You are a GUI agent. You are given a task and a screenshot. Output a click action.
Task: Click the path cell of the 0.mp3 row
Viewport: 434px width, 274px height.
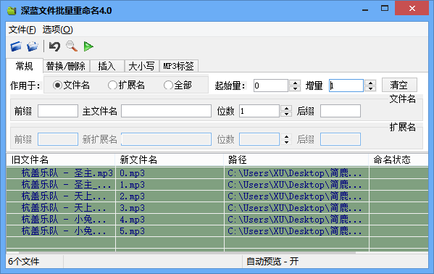click(x=296, y=173)
